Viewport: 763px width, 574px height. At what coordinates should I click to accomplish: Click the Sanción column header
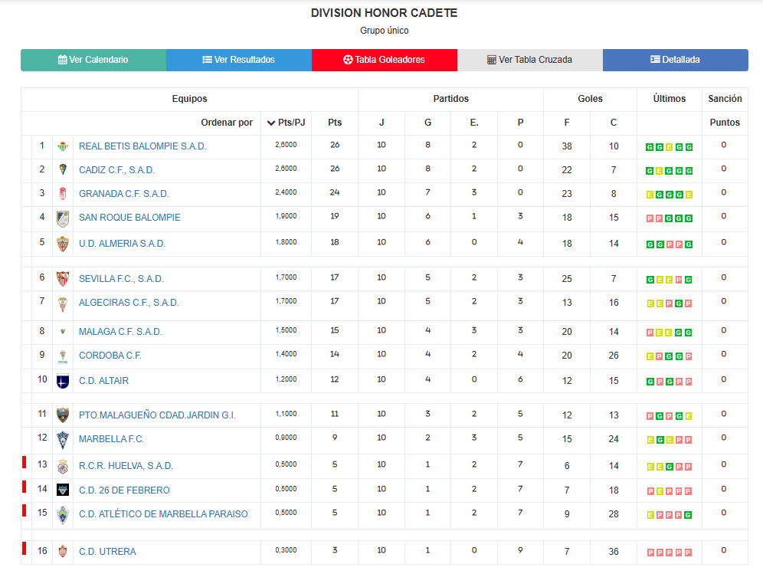point(725,99)
